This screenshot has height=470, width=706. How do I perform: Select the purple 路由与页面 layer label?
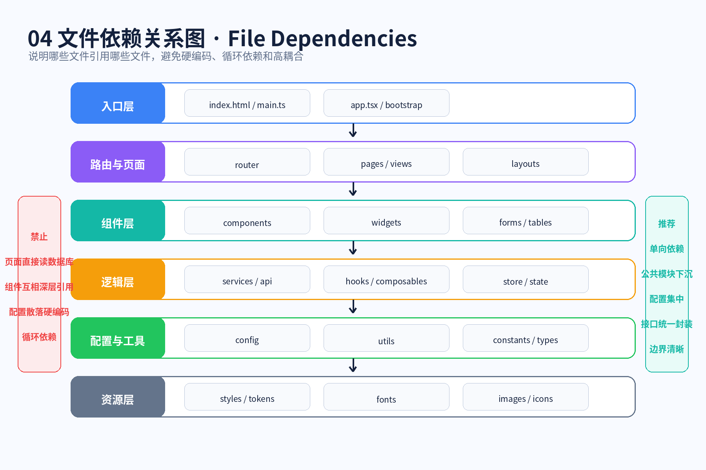[x=118, y=162]
